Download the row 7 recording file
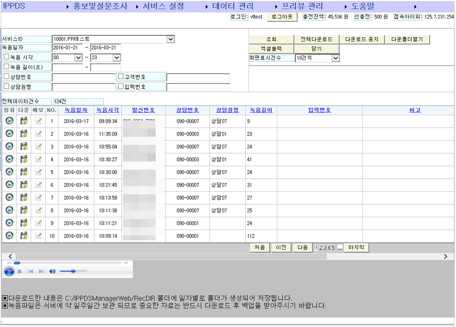456x327 pixels. [x=23, y=197]
